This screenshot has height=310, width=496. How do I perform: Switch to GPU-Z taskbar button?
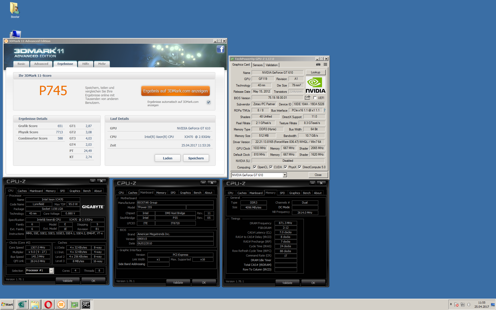click(x=74, y=305)
